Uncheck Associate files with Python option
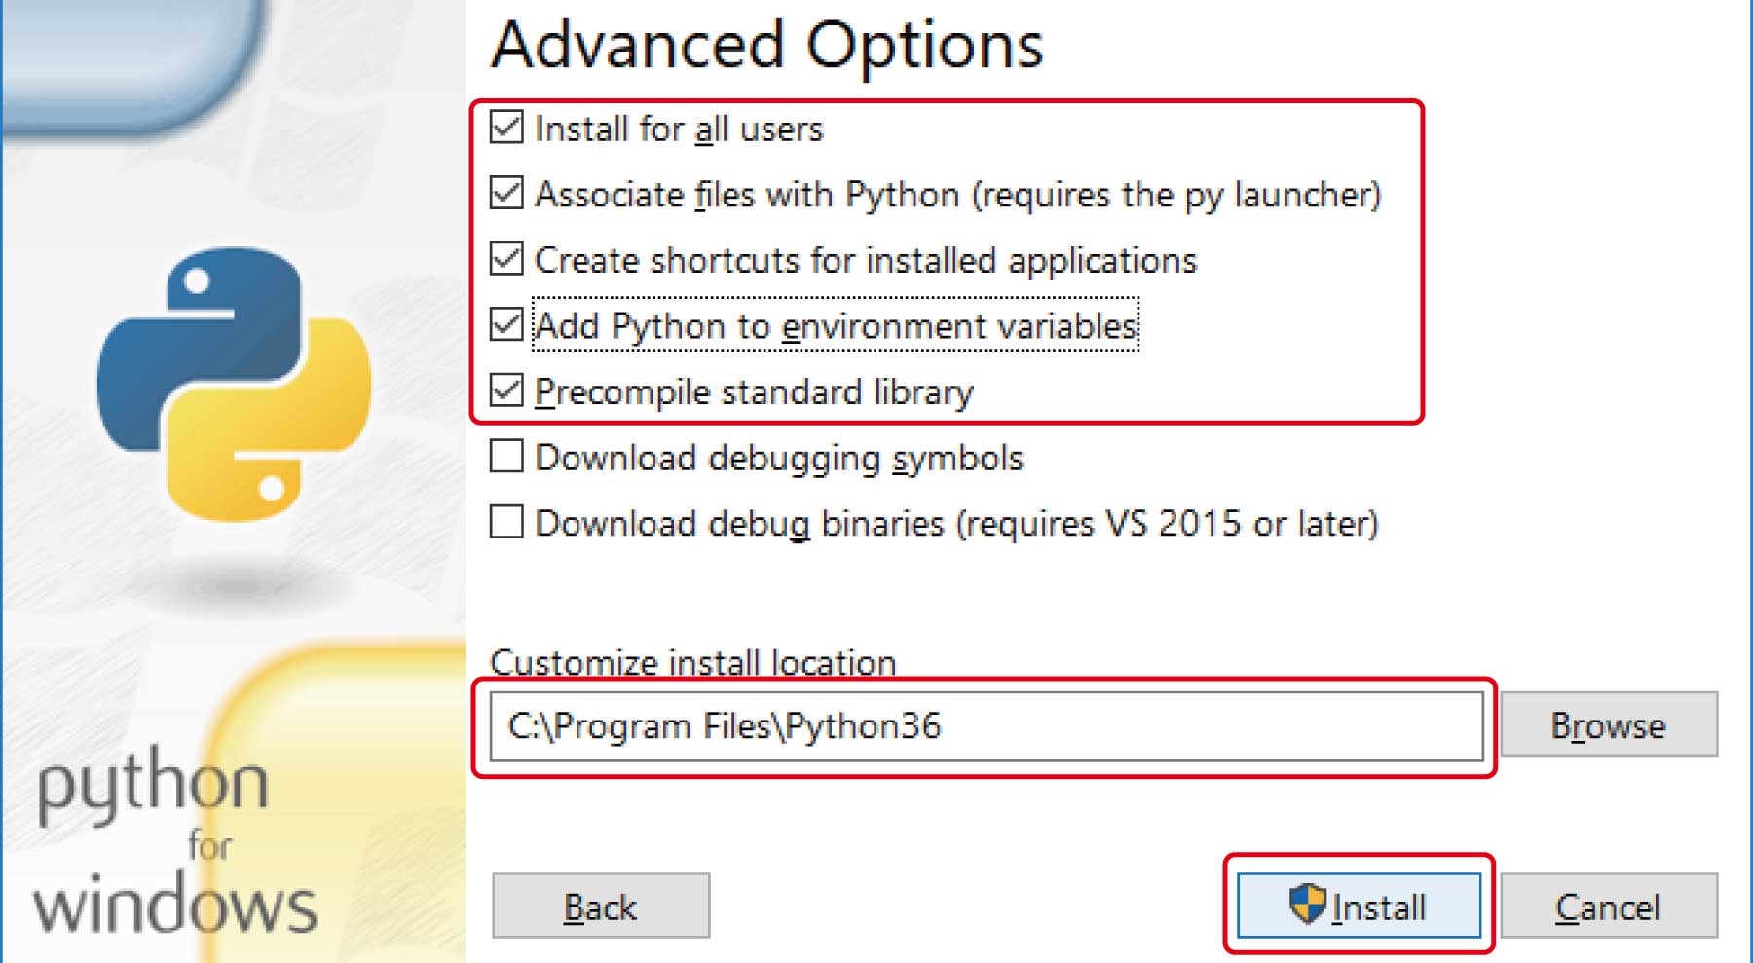The height and width of the screenshot is (963, 1753). point(506,193)
